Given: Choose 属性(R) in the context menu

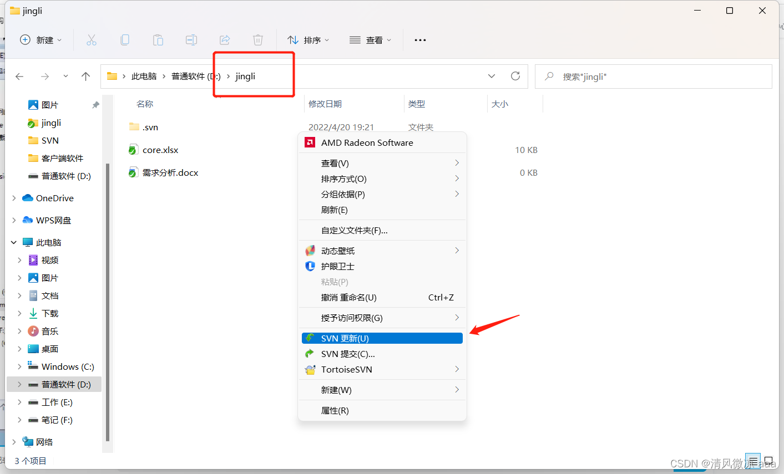Looking at the screenshot, I should point(383,410).
